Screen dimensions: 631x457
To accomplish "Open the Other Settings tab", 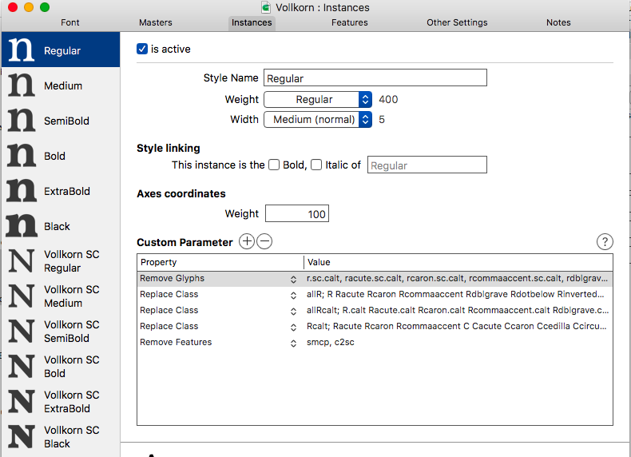I will point(457,22).
